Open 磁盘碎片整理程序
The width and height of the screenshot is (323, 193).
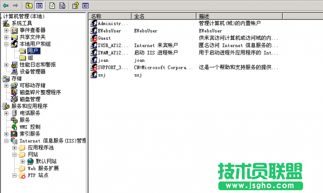41,92
